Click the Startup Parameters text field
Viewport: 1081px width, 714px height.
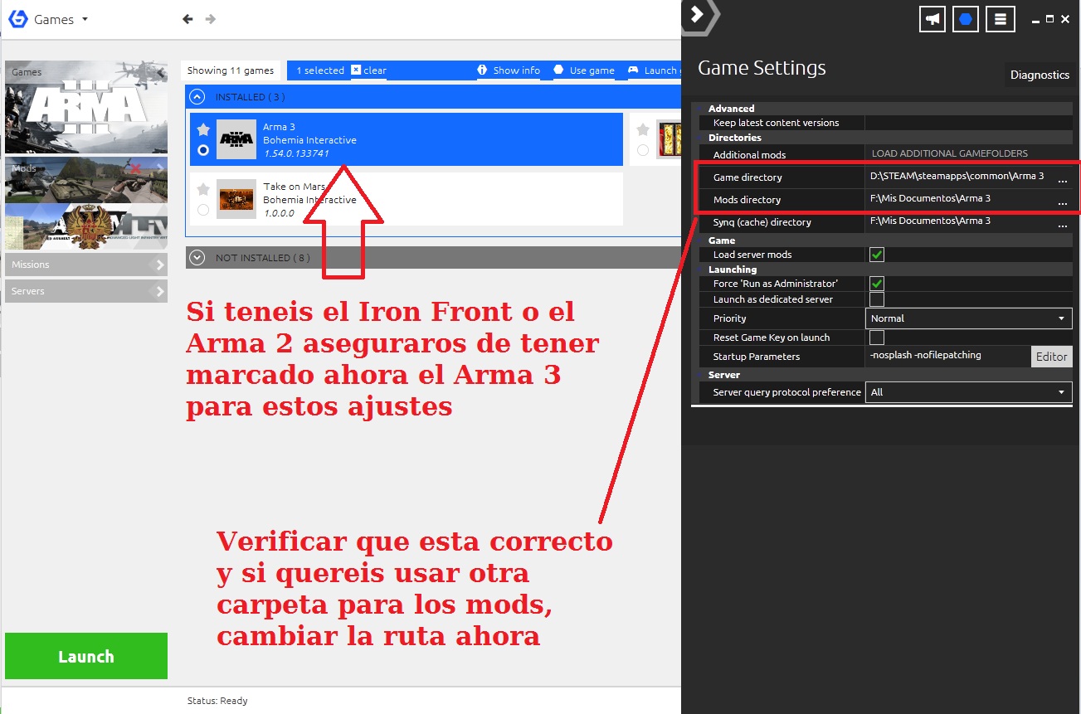click(x=947, y=356)
